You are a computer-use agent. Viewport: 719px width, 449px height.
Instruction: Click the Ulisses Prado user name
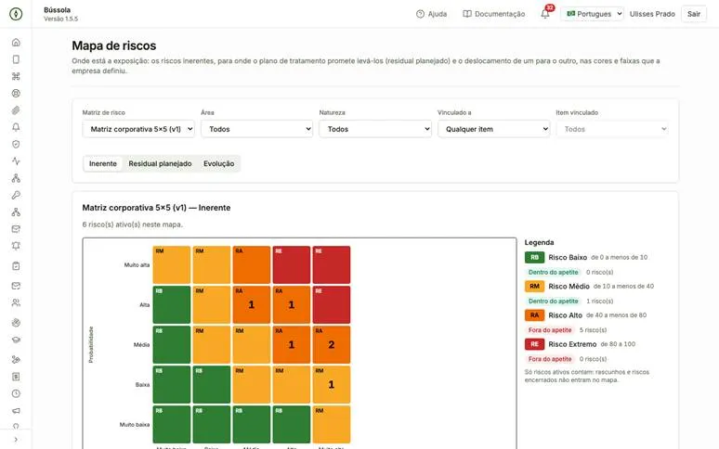(x=652, y=14)
